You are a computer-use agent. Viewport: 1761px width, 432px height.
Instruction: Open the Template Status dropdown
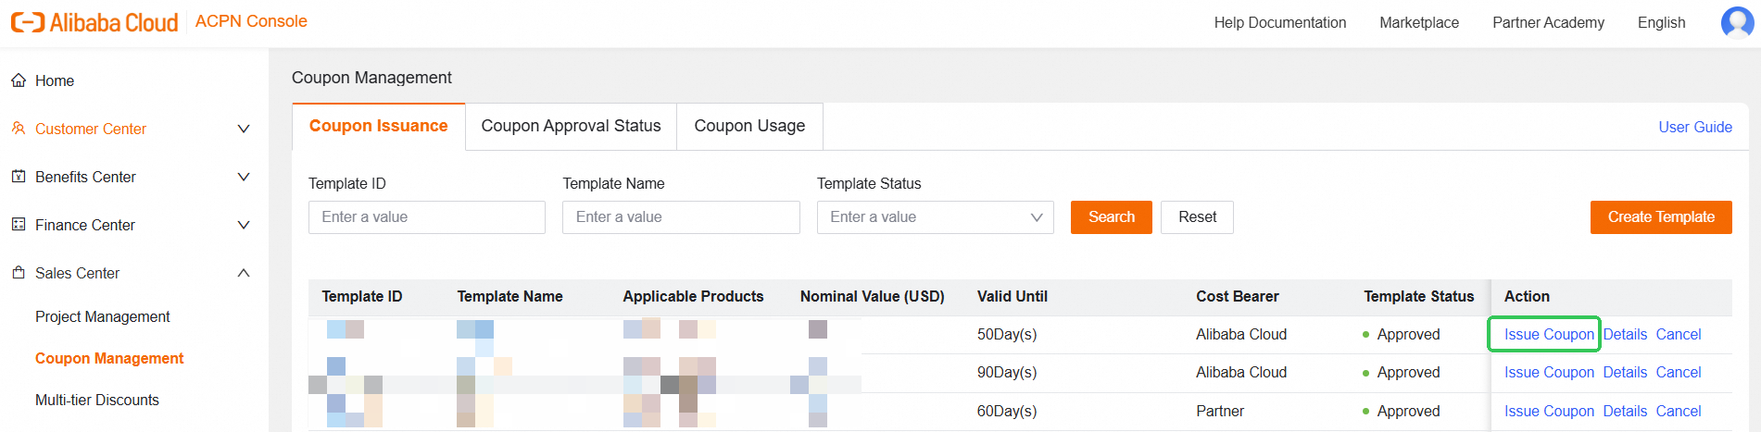[x=935, y=217]
